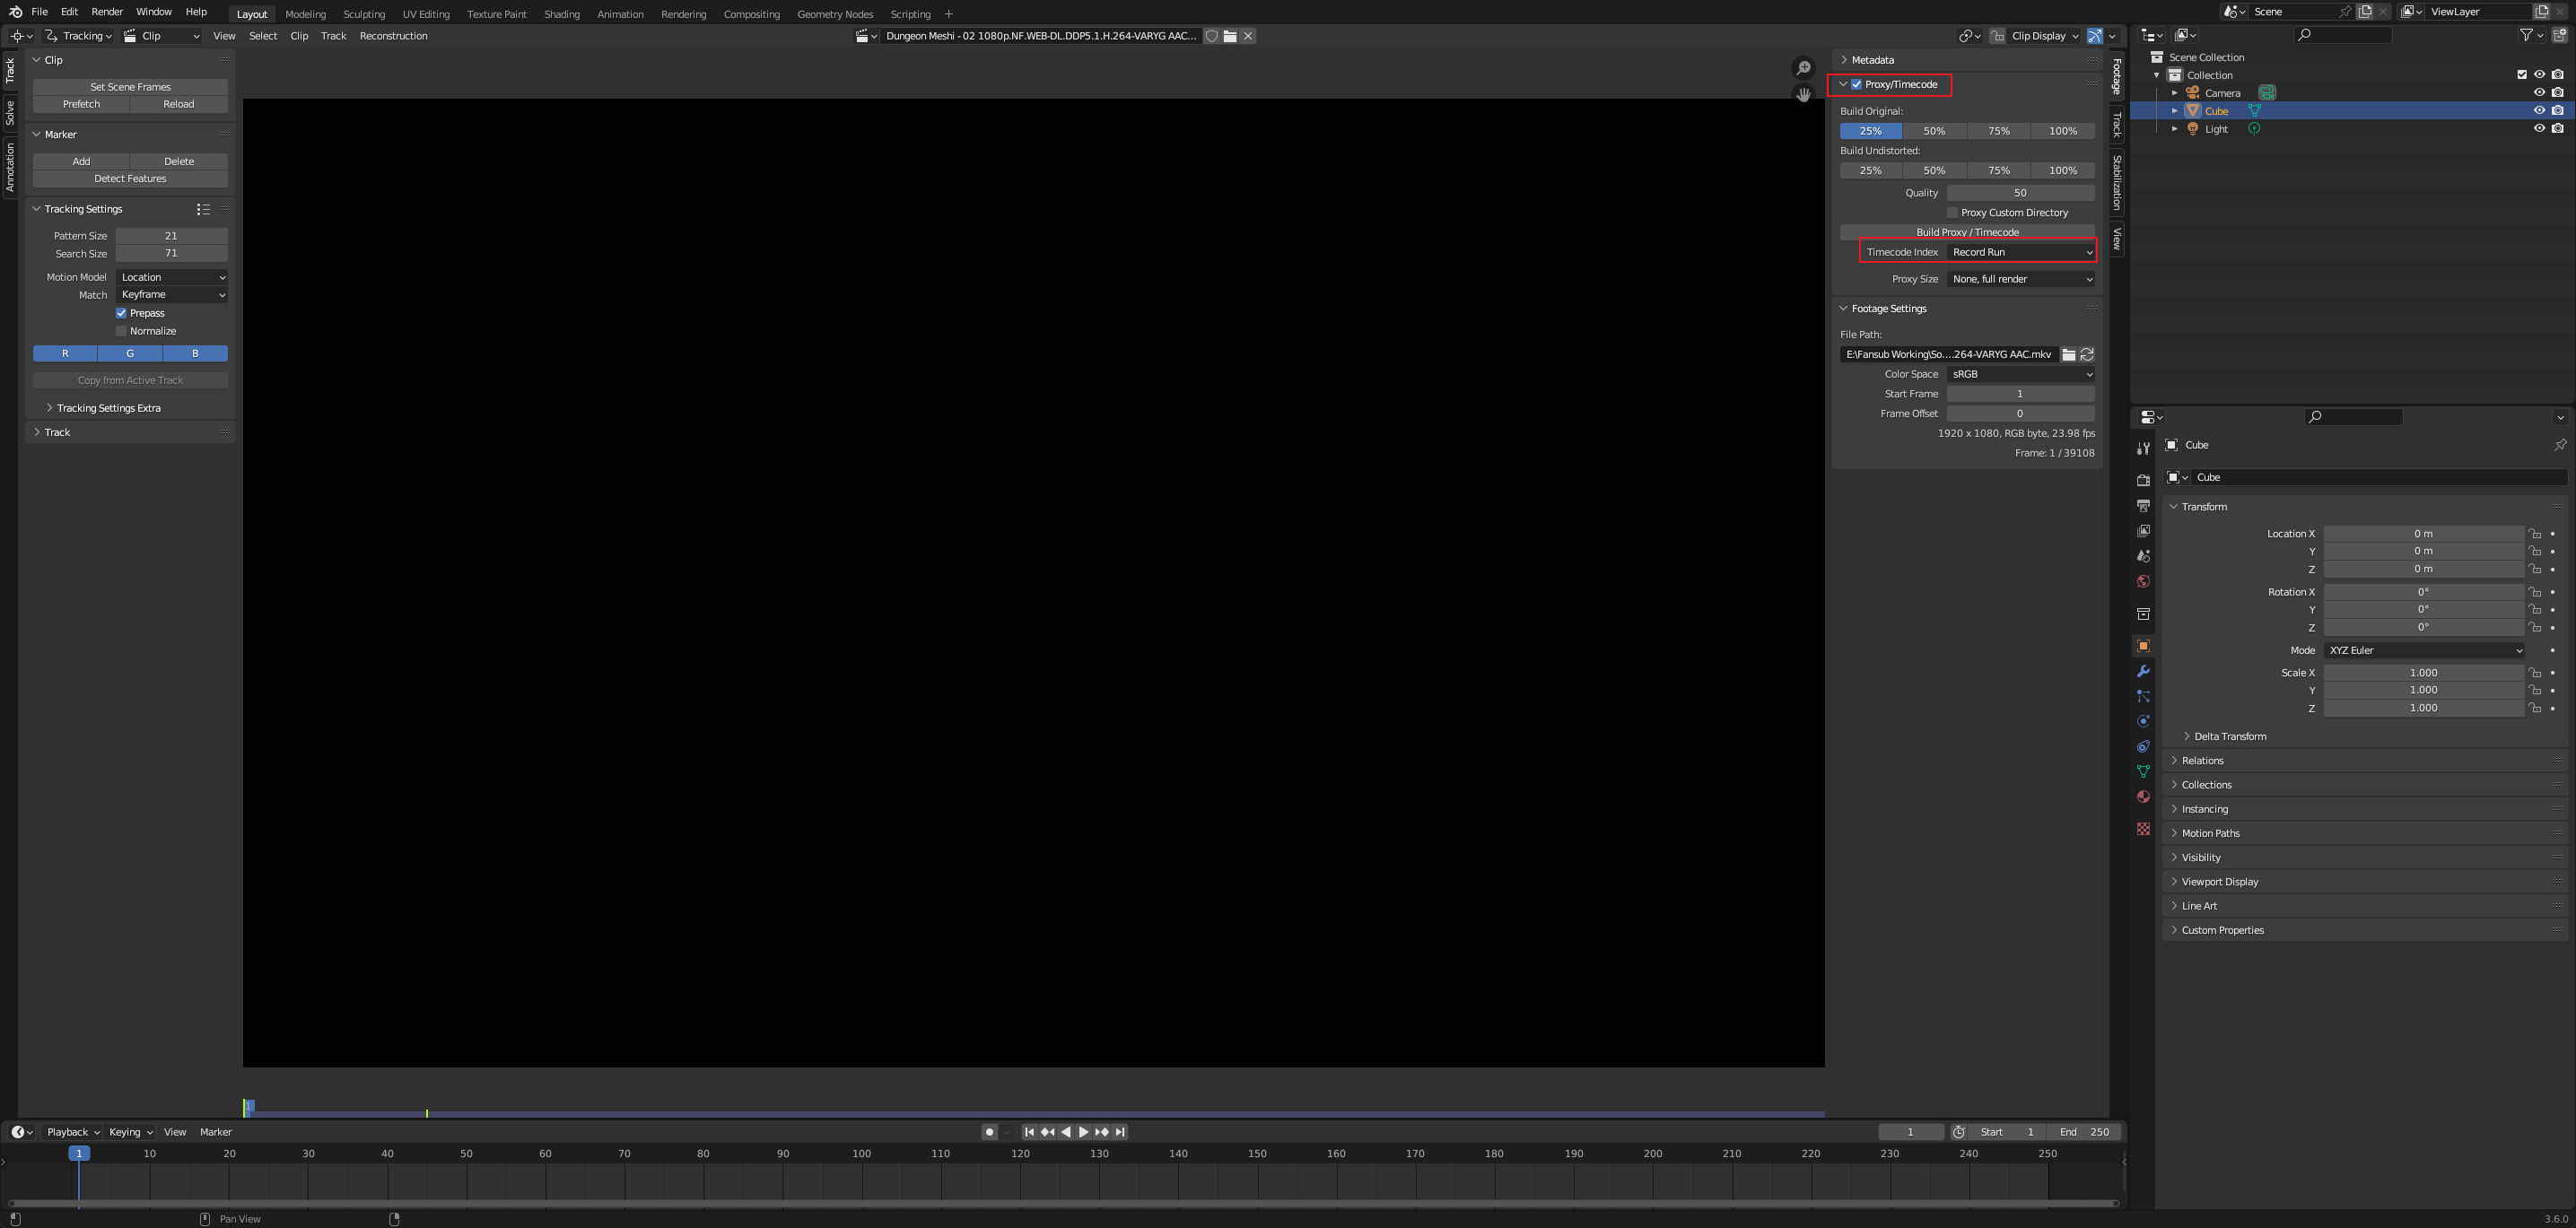This screenshot has height=1228, width=2576.
Task: Open the Proxy Size dropdown
Action: point(2020,280)
